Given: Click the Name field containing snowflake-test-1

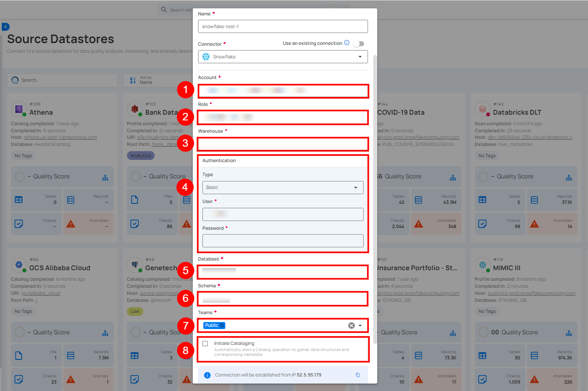Looking at the screenshot, I should pyautogui.click(x=283, y=26).
